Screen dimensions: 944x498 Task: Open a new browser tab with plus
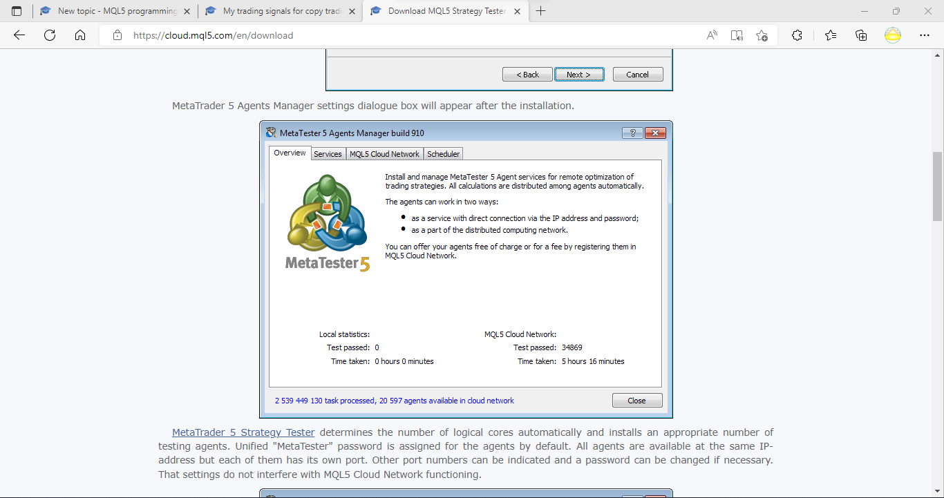tap(540, 11)
